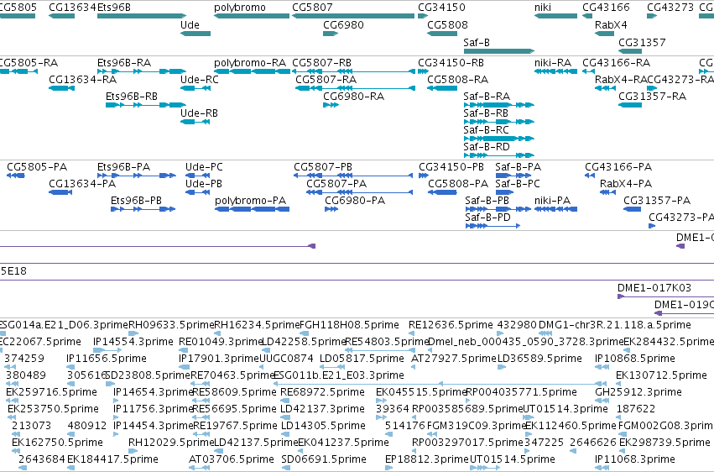
Task: Click the polybromo gene feature
Action: (x=252, y=16)
